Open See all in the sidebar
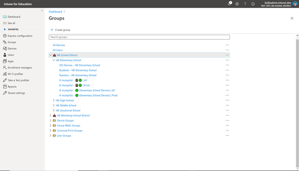 11,23
